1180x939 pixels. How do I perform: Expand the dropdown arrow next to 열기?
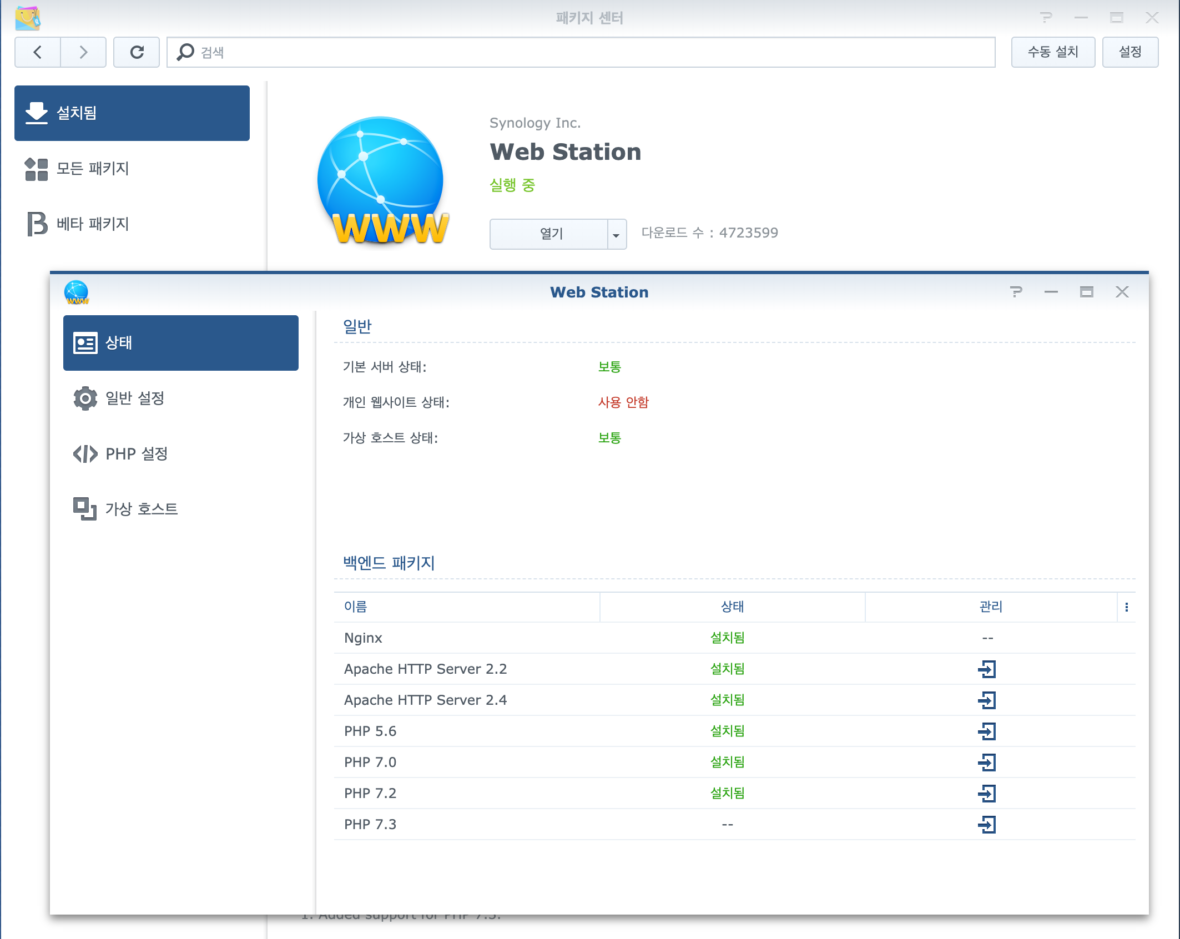[x=616, y=235]
